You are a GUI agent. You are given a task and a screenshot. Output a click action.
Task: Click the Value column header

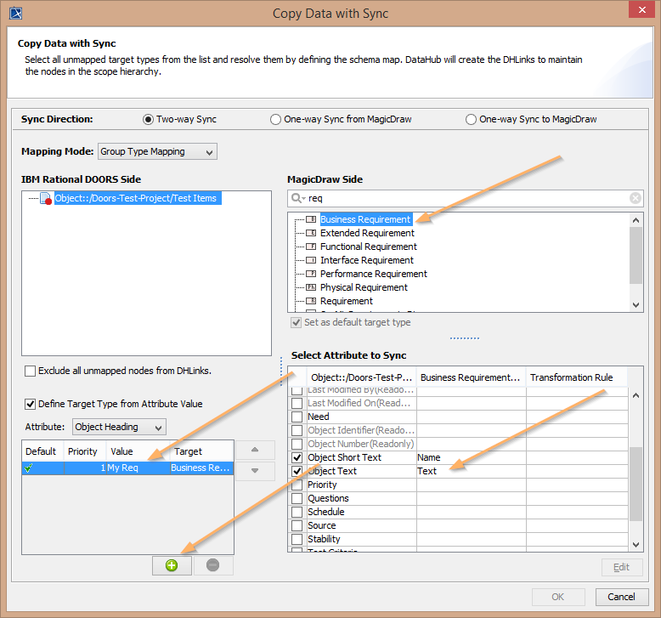click(x=138, y=451)
